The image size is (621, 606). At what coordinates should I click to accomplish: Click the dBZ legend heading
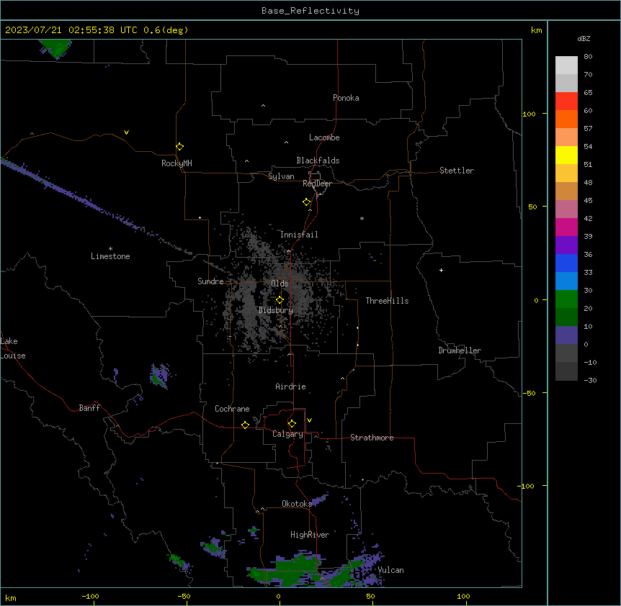tap(584, 38)
